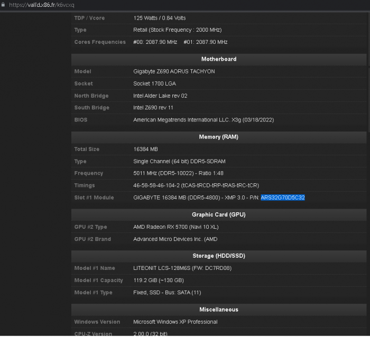Click the Motherboard section header
The image size is (370, 337).
click(x=218, y=59)
